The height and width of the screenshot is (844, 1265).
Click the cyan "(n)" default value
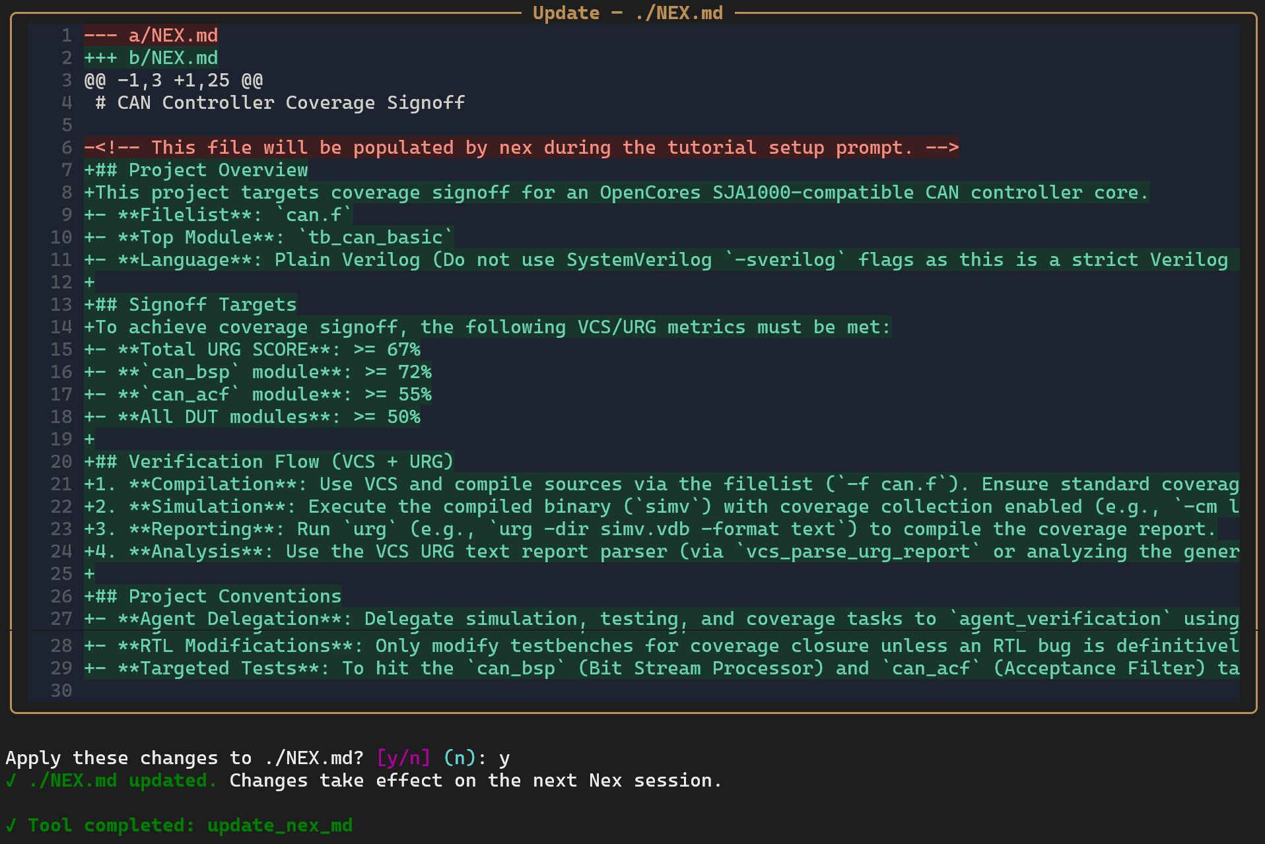[460, 758]
